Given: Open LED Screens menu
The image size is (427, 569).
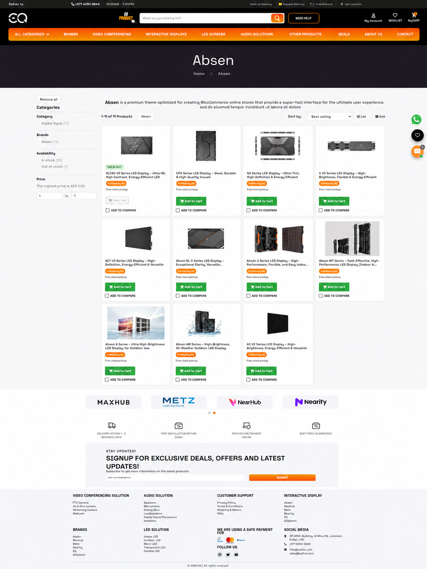Looking at the screenshot, I should pyautogui.click(x=213, y=35).
